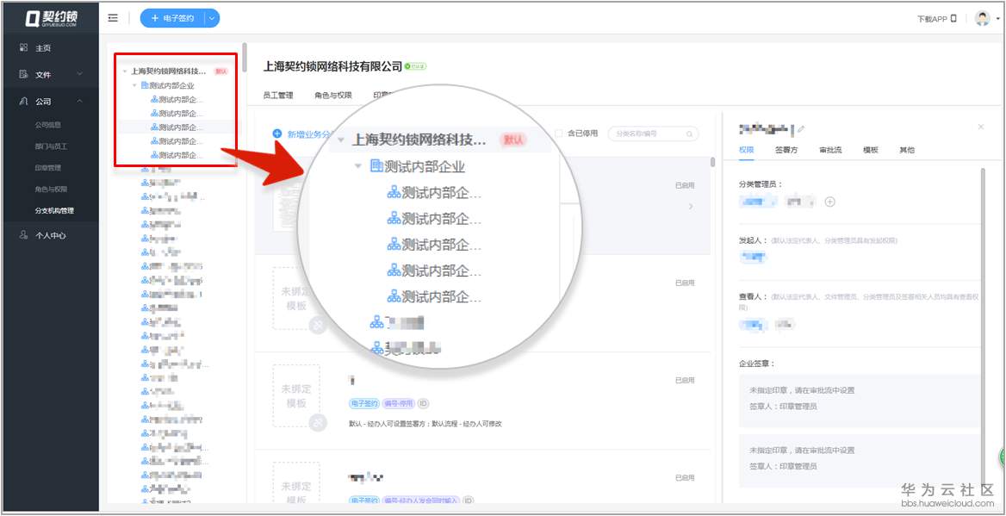Click the 编号-停用 tag
Viewport: 1006px width, 516px height.
coord(399,404)
